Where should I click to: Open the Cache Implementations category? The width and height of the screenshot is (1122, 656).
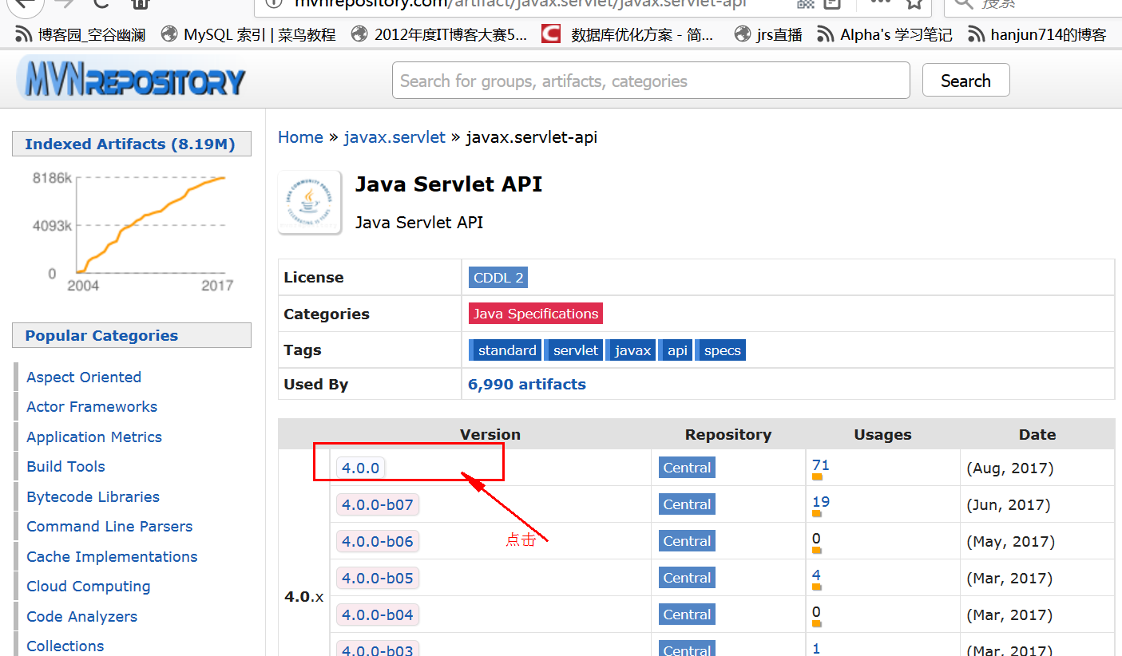112,557
